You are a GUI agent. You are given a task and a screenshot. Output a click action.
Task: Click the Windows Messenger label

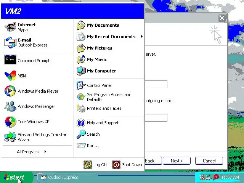coord(36,106)
